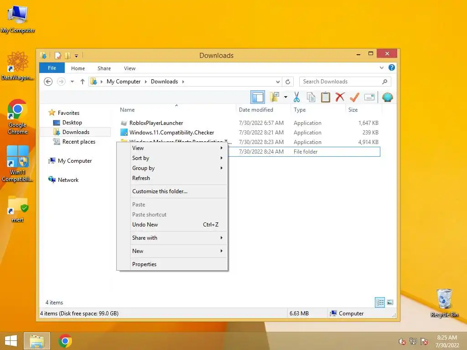
Task: Open the recent locations dropdown arrow
Action: pos(72,82)
